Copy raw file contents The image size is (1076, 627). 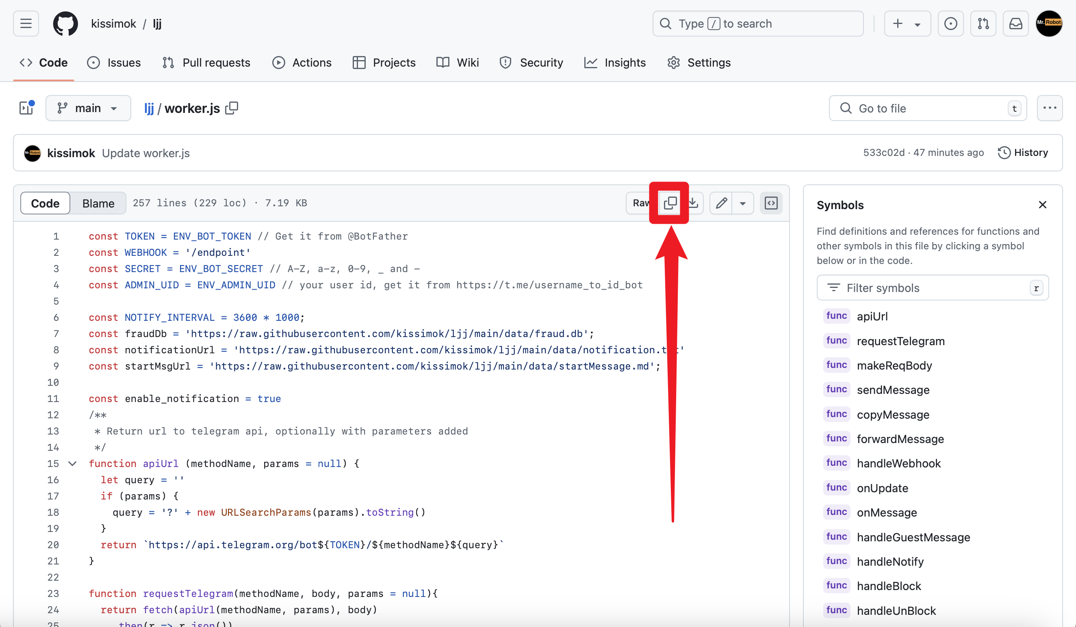(x=670, y=203)
